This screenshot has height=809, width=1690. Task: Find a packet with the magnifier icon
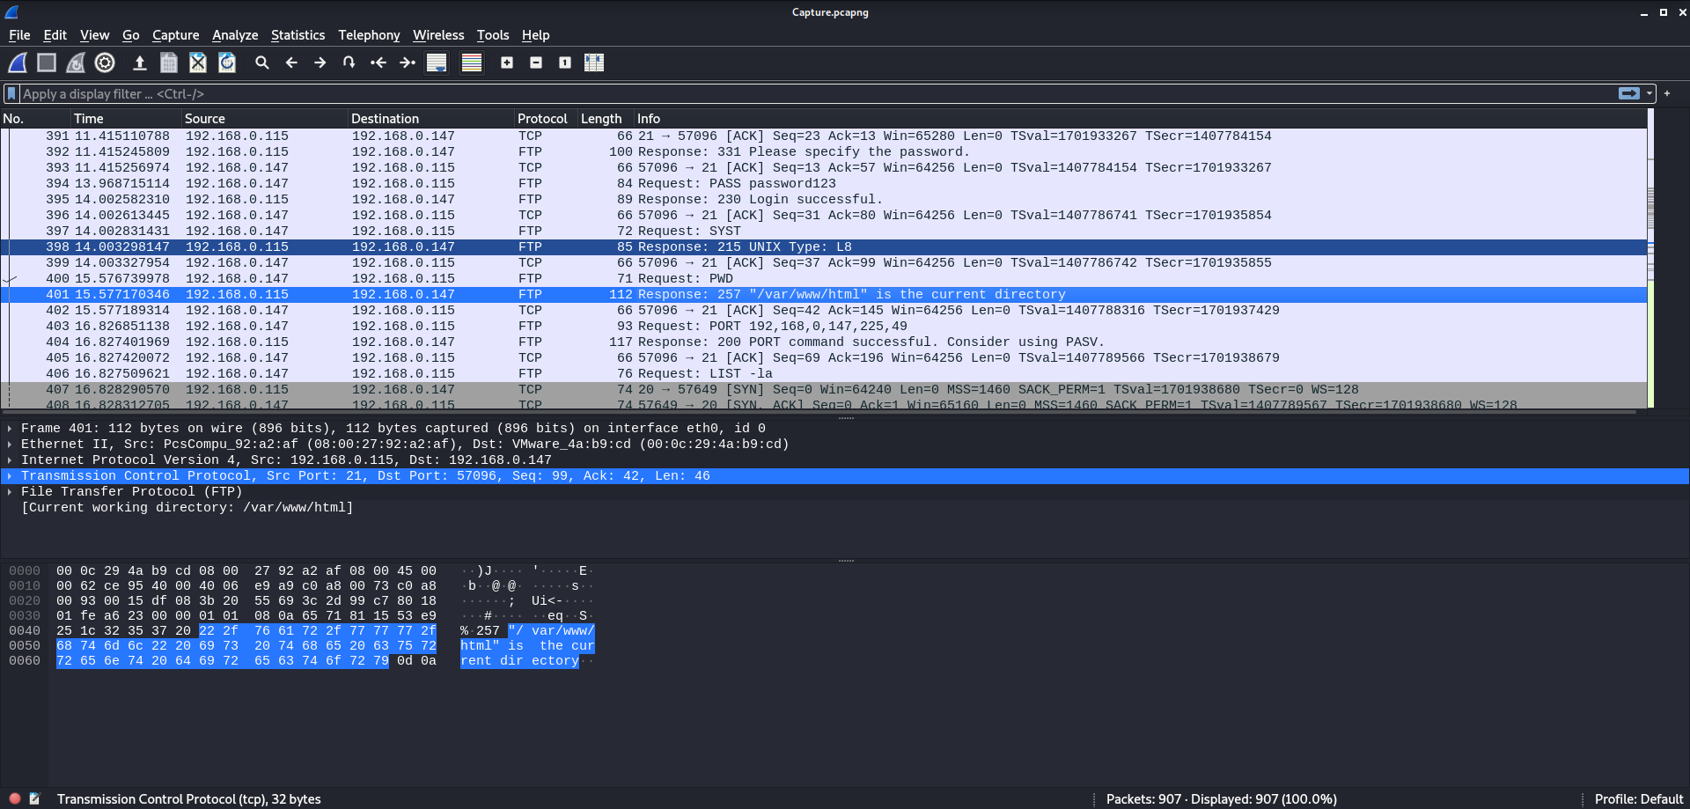tap(262, 63)
